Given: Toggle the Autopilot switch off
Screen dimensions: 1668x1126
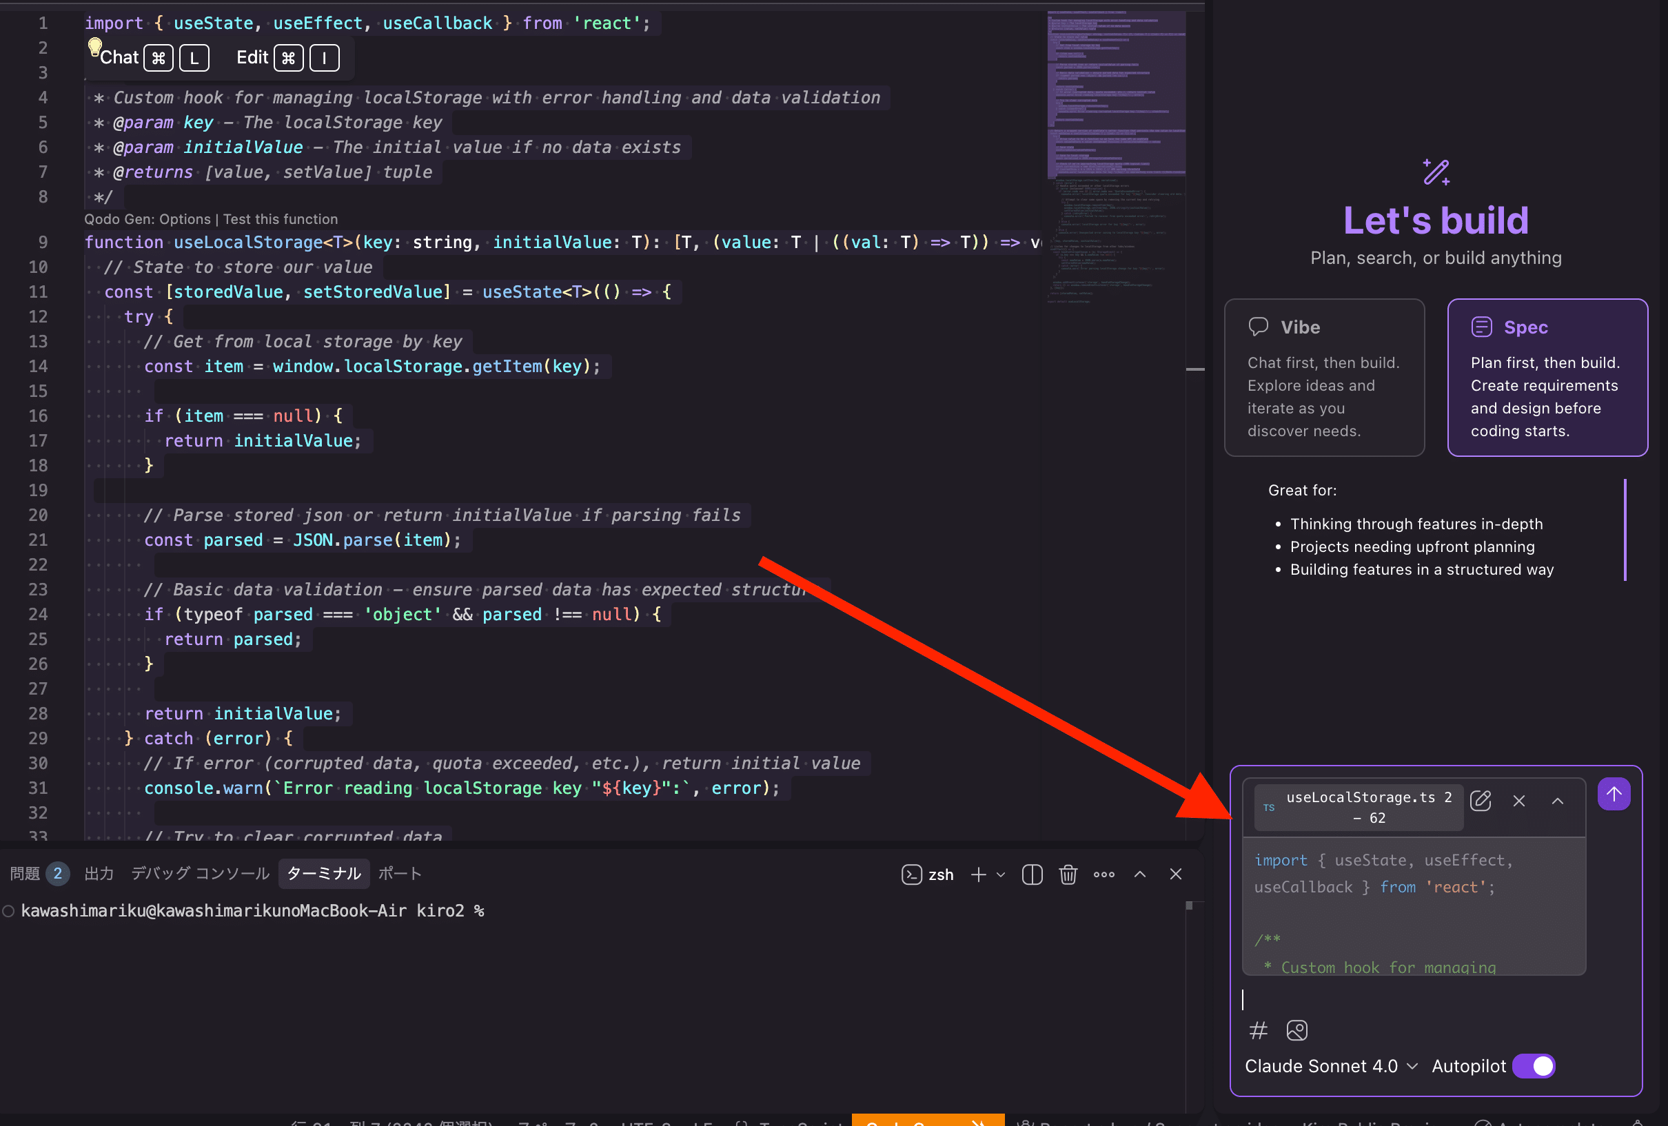Looking at the screenshot, I should click(1533, 1066).
